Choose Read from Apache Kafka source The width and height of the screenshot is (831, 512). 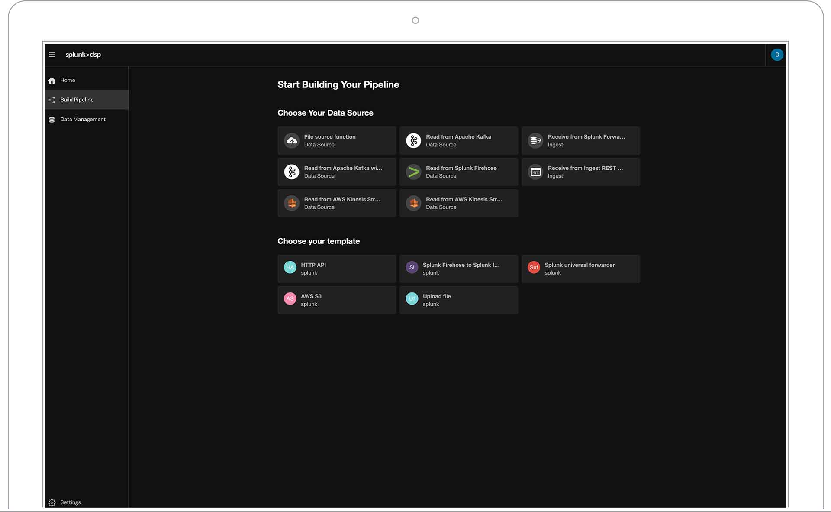459,140
